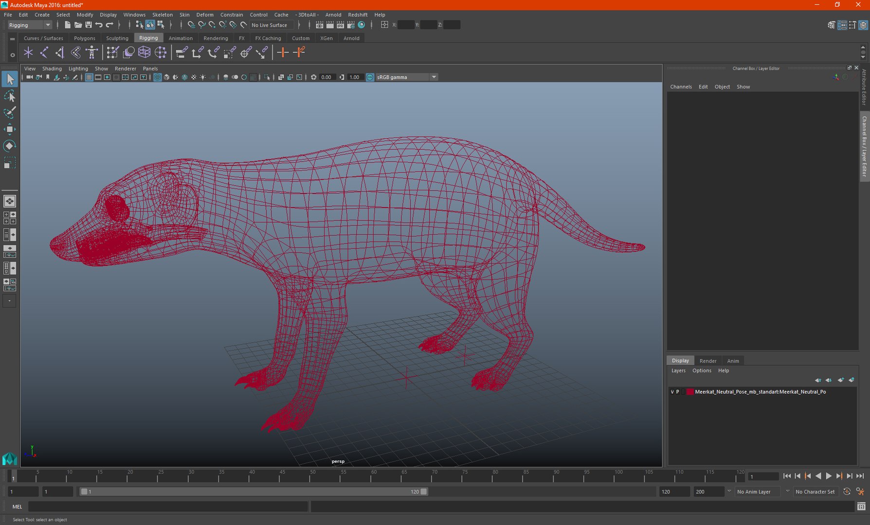Switch to the Animation shelf tab
This screenshot has width=870, height=525.
click(x=181, y=38)
